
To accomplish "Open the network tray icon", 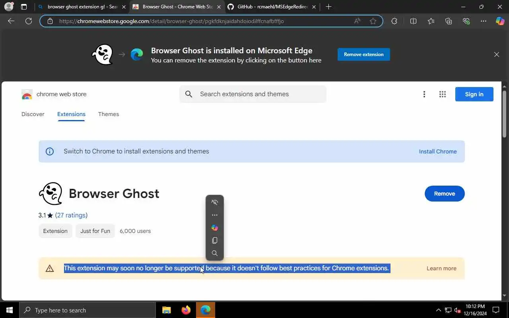I will click(448, 310).
